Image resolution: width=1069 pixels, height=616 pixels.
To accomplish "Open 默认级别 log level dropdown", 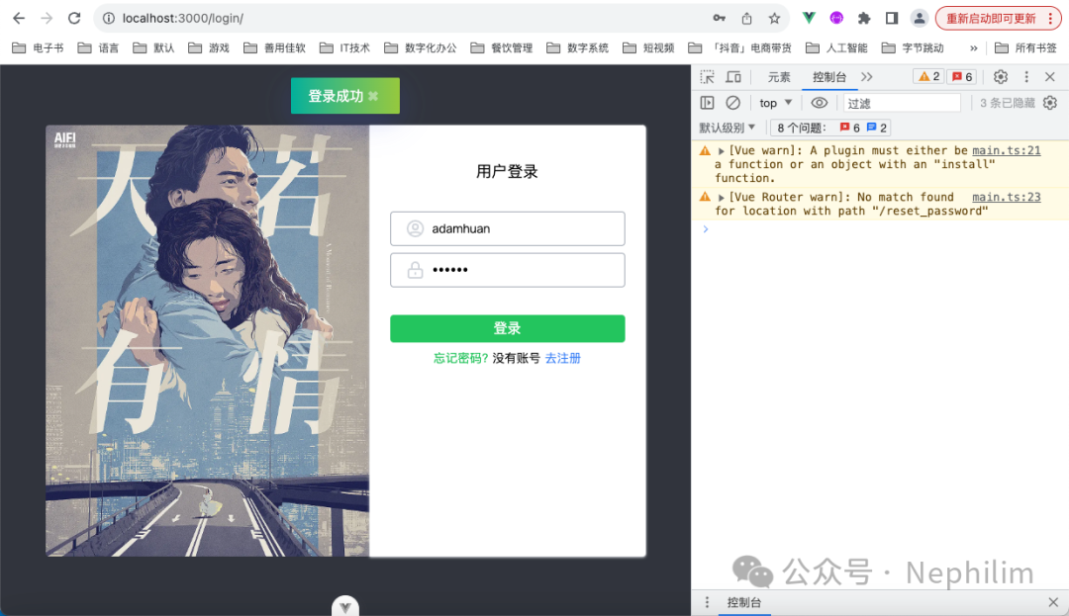I will click(x=728, y=128).
